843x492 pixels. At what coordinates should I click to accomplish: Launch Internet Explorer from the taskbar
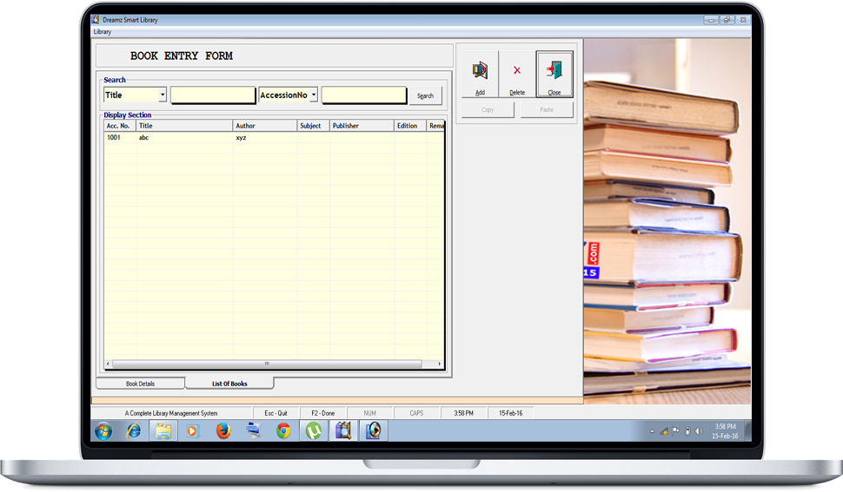[133, 431]
